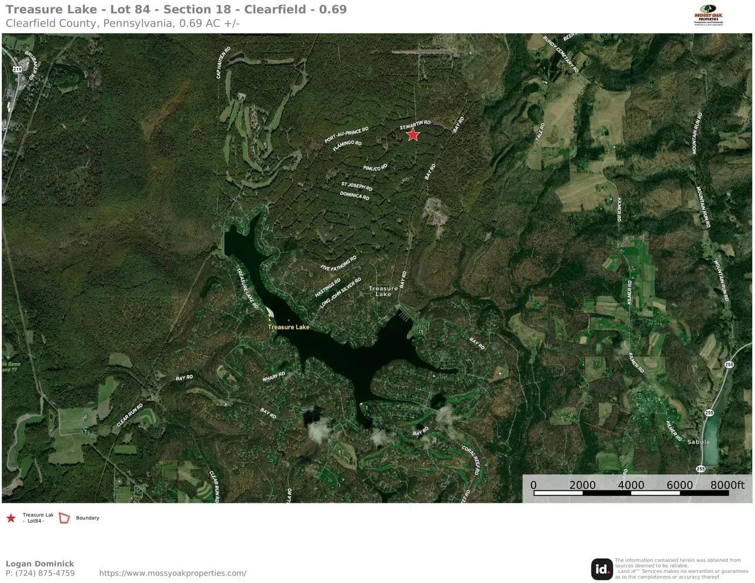Click the Long John Silver Rd label
Viewport: 755px width, 583px height.
point(340,294)
